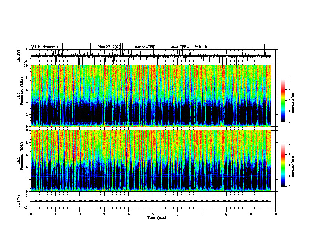Click the date text "Nov.27, 2020"
Viewport: 310px width, 240px height.
tap(109, 47)
